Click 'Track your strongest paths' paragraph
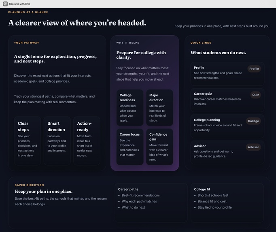The width and height of the screenshot is (276, 232). [54, 99]
